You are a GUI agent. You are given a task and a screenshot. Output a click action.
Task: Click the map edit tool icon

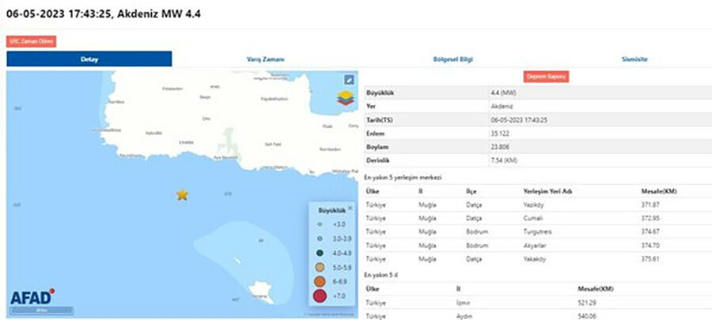click(x=349, y=80)
